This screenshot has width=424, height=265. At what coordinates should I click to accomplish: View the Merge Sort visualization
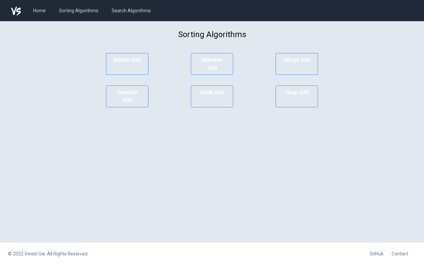pyautogui.click(x=297, y=64)
